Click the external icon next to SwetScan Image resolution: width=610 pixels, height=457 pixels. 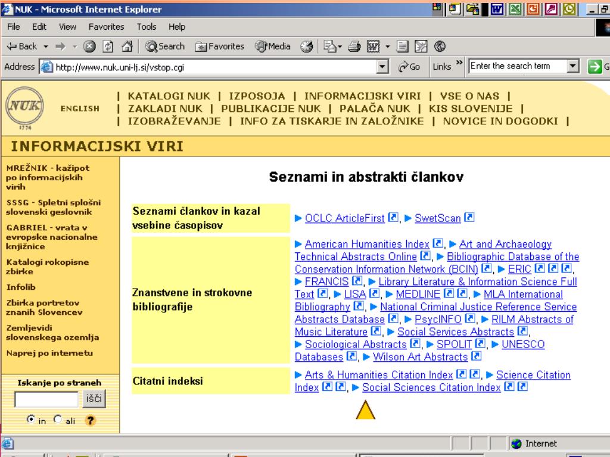[469, 217]
